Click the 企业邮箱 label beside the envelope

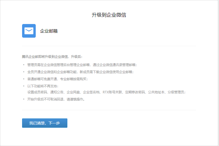click(x=49, y=31)
